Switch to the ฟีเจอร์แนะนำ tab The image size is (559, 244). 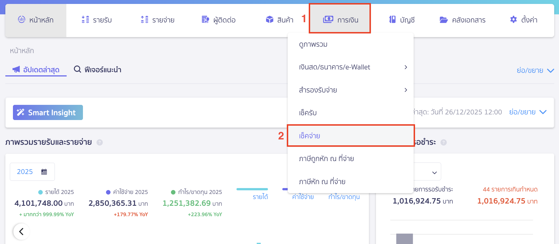(97, 69)
